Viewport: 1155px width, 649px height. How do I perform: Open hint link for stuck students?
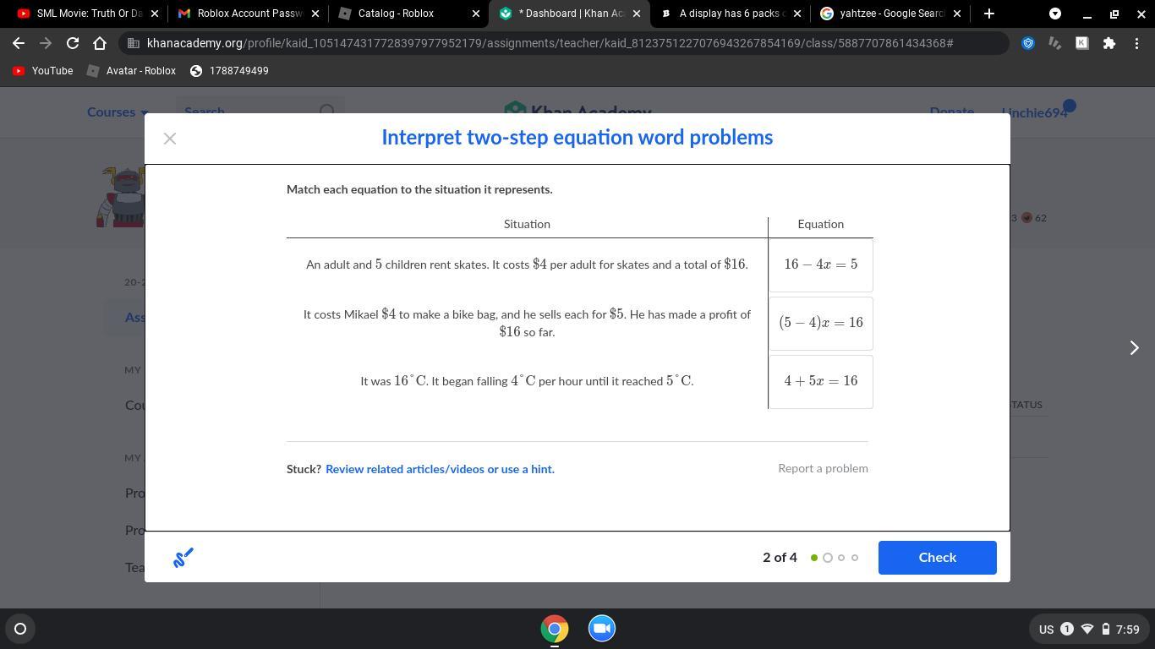pyautogui.click(x=440, y=469)
